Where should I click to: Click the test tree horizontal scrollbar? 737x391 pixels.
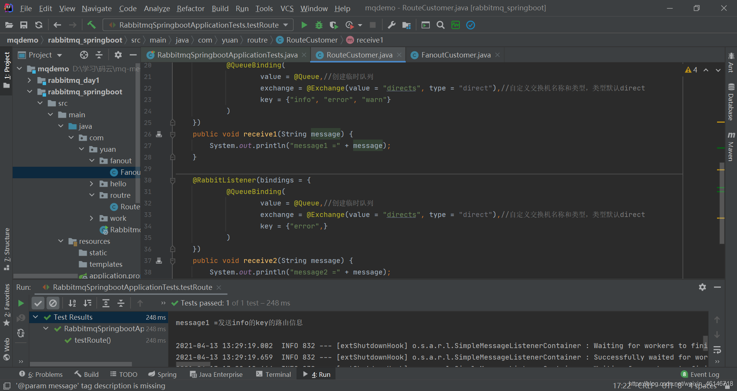click(x=81, y=364)
